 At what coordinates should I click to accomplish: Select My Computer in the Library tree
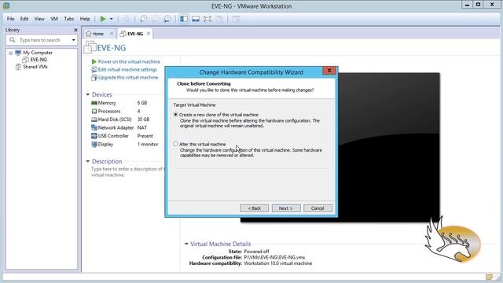[x=38, y=53]
